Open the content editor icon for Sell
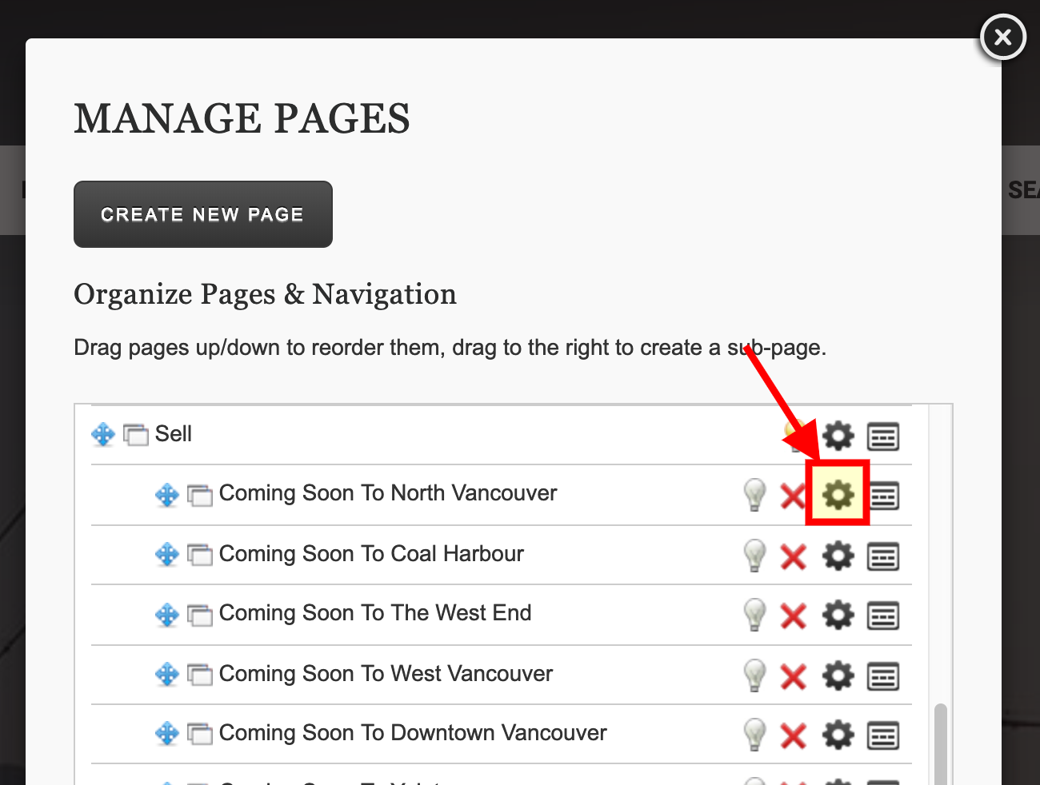This screenshot has height=785, width=1040. pyautogui.click(x=883, y=436)
